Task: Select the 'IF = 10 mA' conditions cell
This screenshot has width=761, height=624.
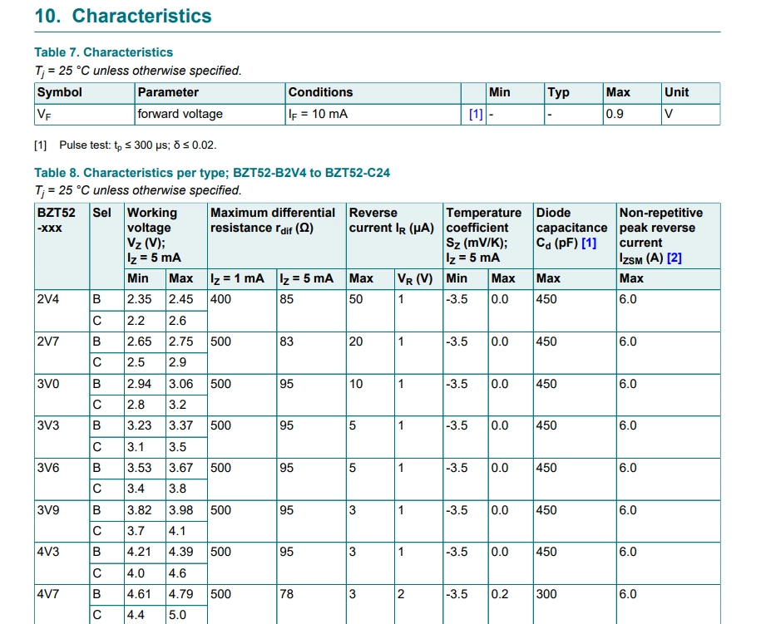Action: click(373, 115)
